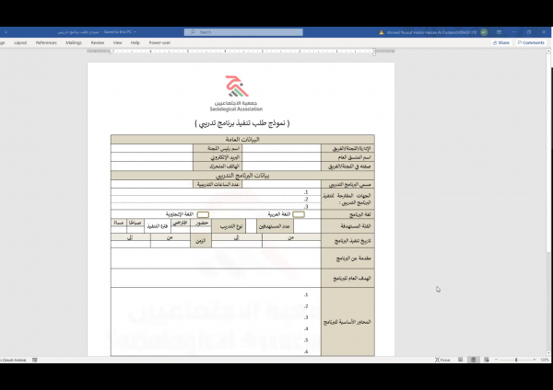The height and width of the screenshot is (390, 553).
Task: Enable Focus mode from status bar
Action: (443, 360)
